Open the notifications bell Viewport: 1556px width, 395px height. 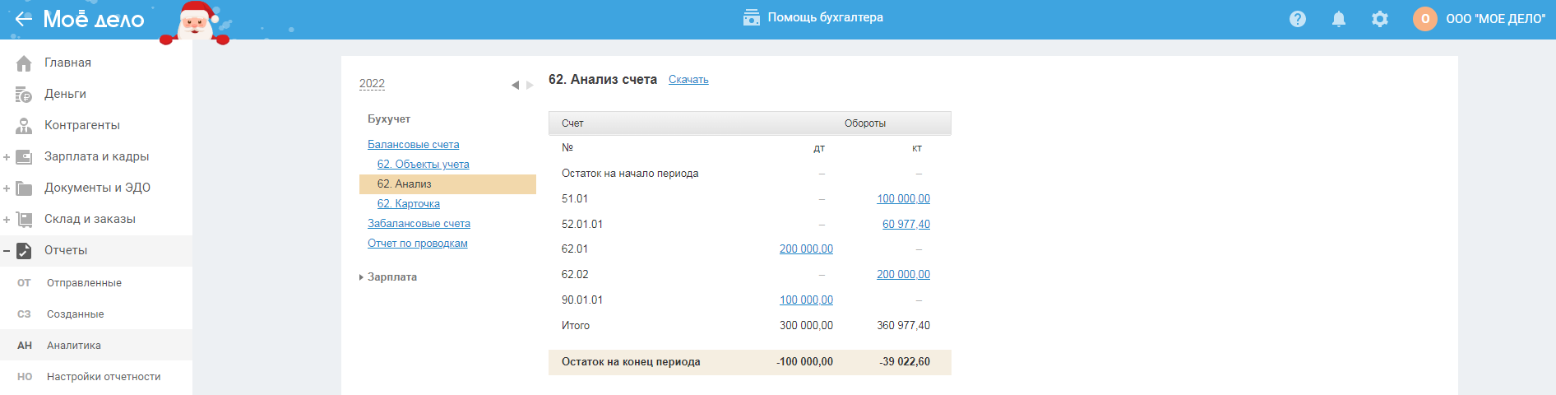pos(1339,19)
